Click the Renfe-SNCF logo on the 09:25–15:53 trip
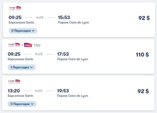 click(x=15, y=8)
